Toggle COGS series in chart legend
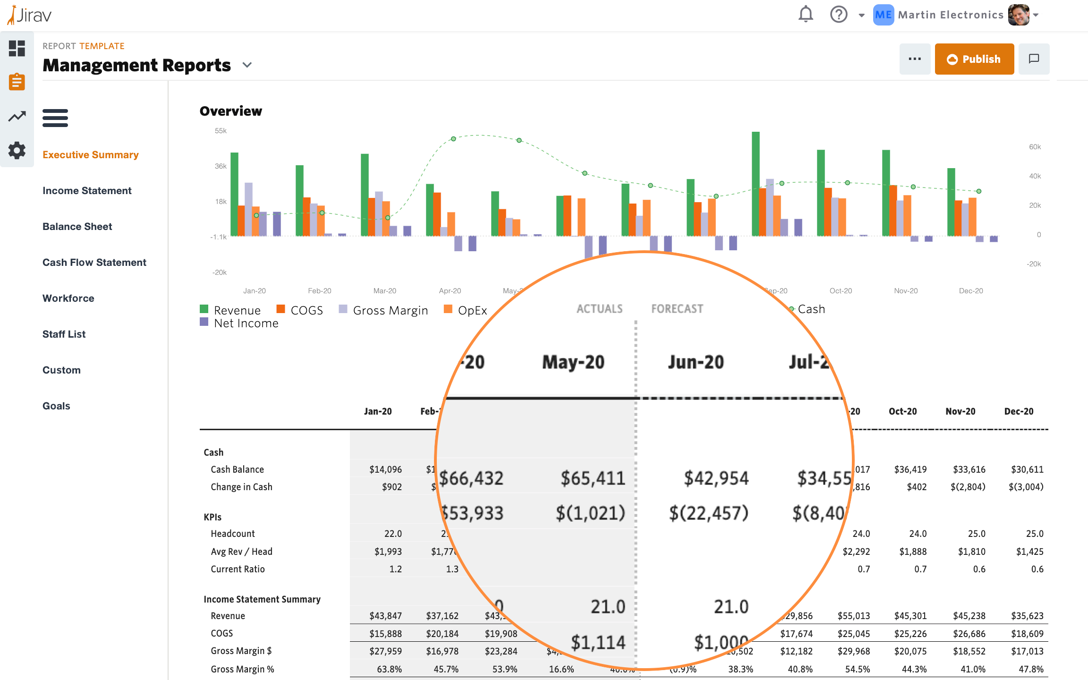The height and width of the screenshot is (680, 1088). point(306,310)
